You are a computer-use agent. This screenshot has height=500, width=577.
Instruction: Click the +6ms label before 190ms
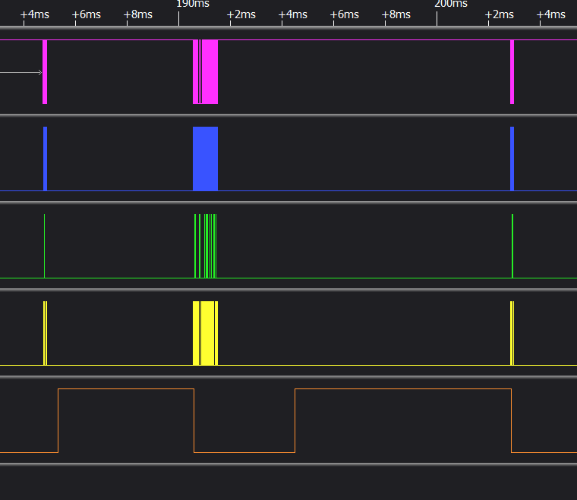point(86,14)
